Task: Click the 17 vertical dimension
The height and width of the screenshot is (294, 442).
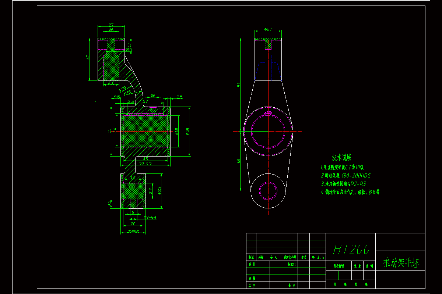Action: pyautogui.click(x=129, y=44)
